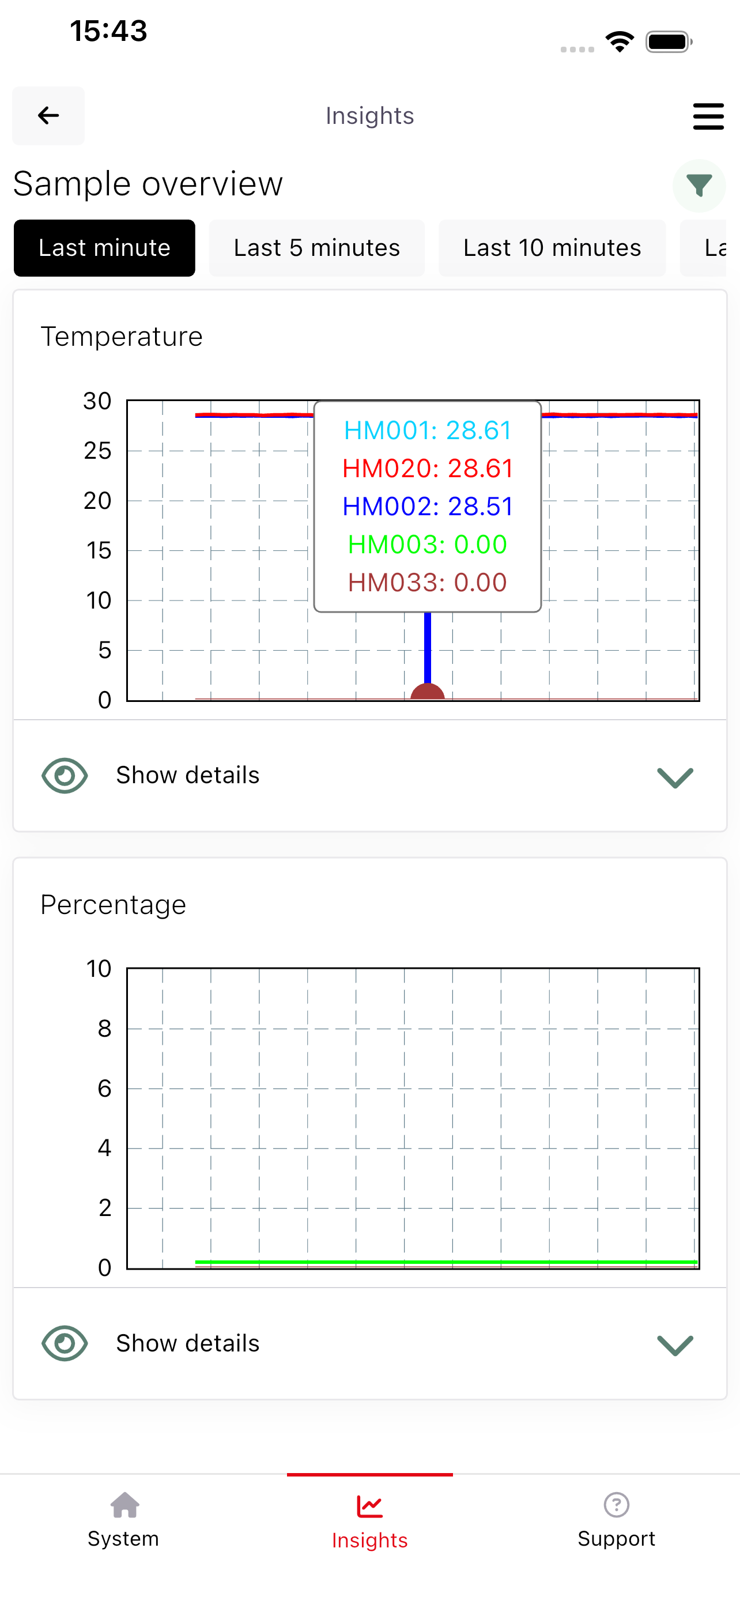740x1601 pixels.
Task: Click the 30 label on Temperature axis
Action: click(x=97, y=401)
